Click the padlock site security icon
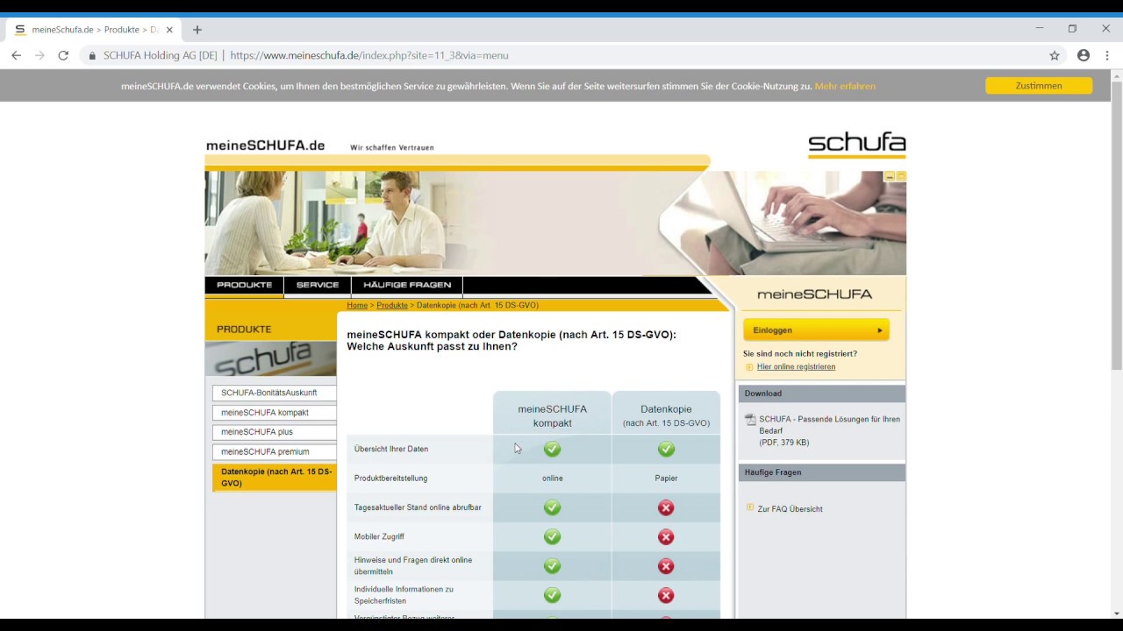The width and height of the screenshot is (1123, 631). point(92,55)
